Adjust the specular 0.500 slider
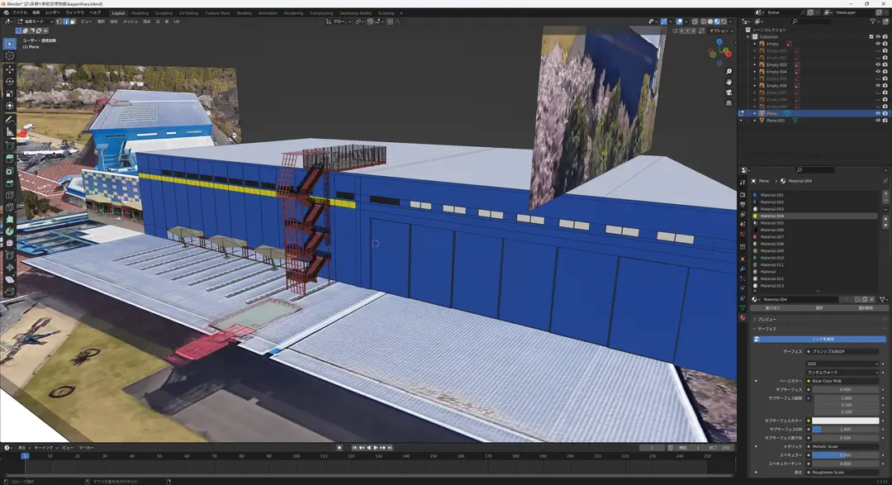892x485 pixels. click(x=846, y=454)
